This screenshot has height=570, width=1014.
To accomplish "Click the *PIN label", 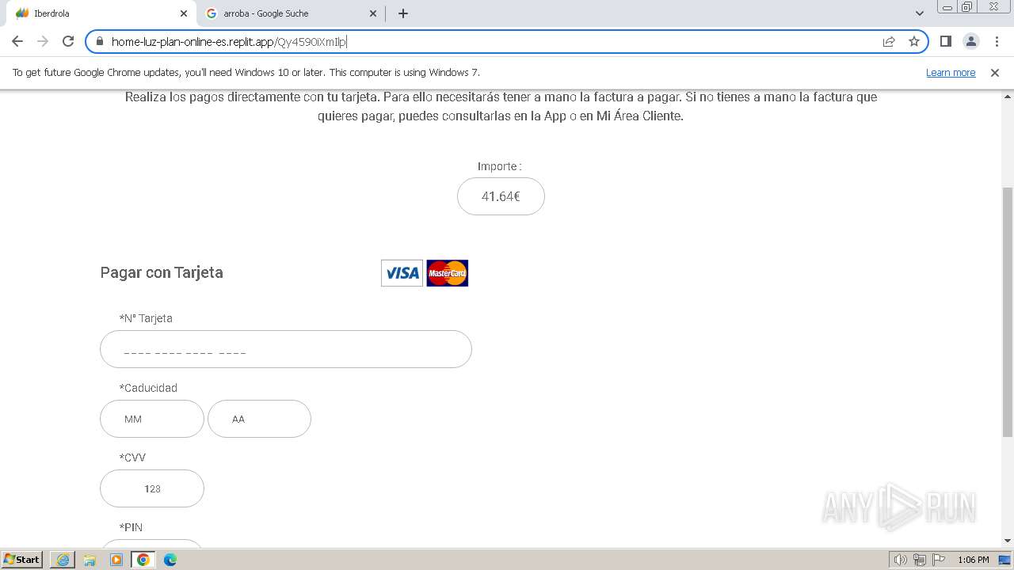I will [131, 527].
